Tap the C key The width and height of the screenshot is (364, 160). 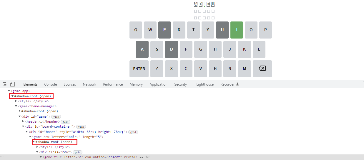coord(186,69)
